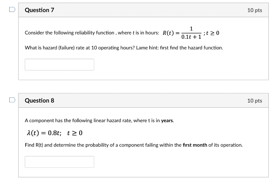This screenshot has width=278, height=184.
Task: Click the answer box under Question 7
Action: tap(59, 64)
